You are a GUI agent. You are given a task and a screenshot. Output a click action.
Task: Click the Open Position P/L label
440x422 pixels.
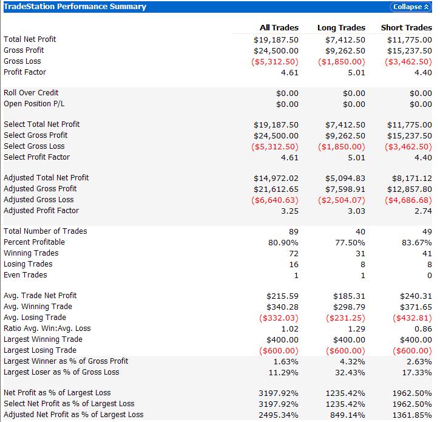34,104
